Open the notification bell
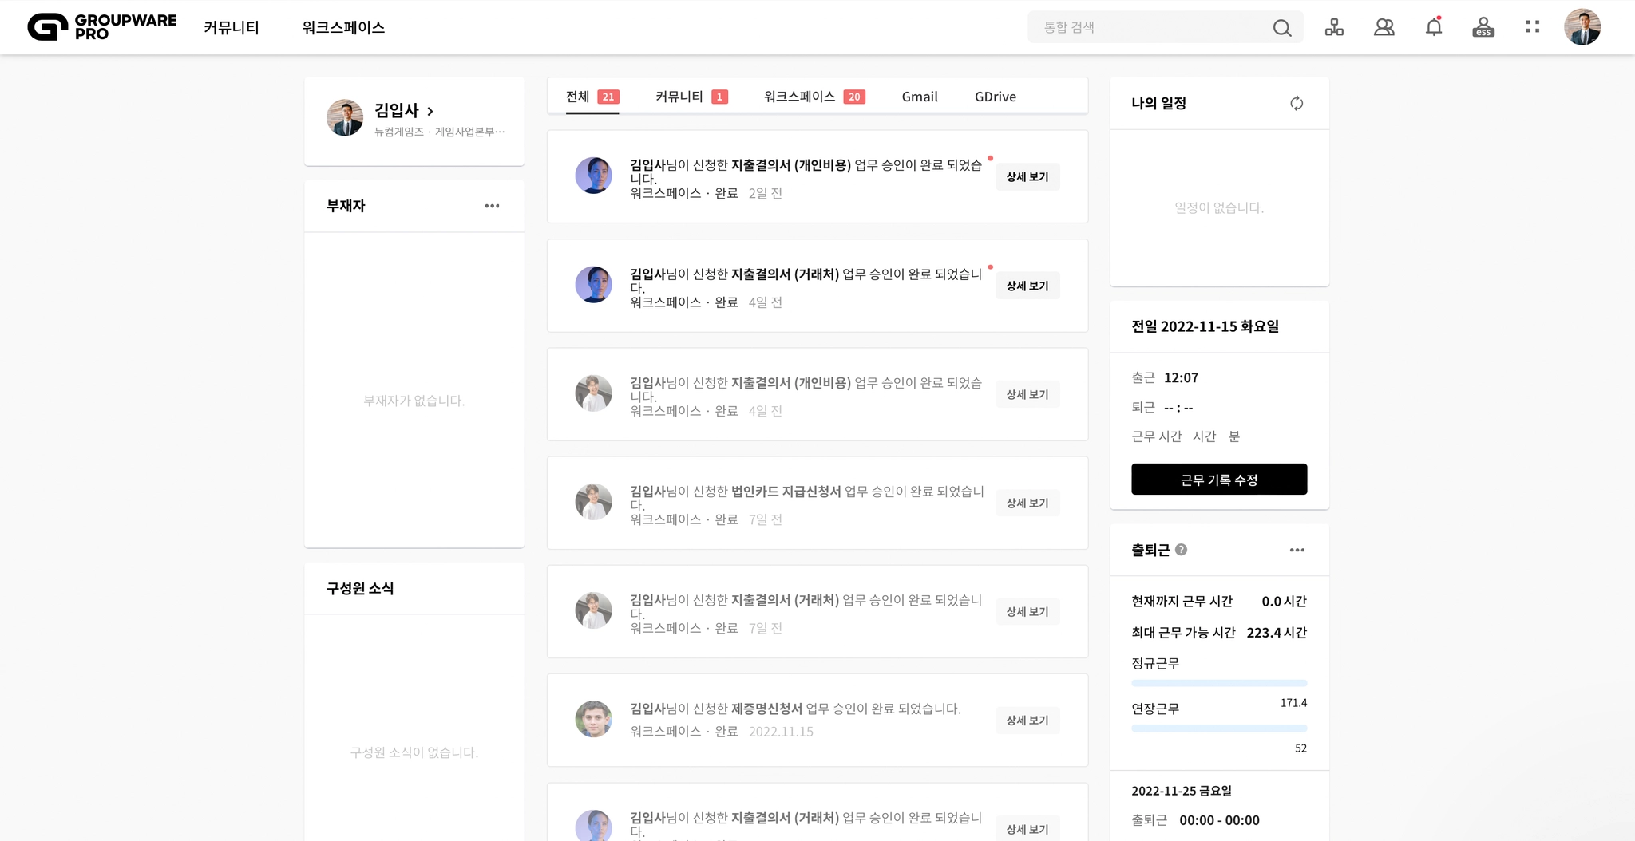 point(1434,27)
